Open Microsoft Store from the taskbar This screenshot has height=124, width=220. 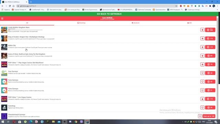20,122
